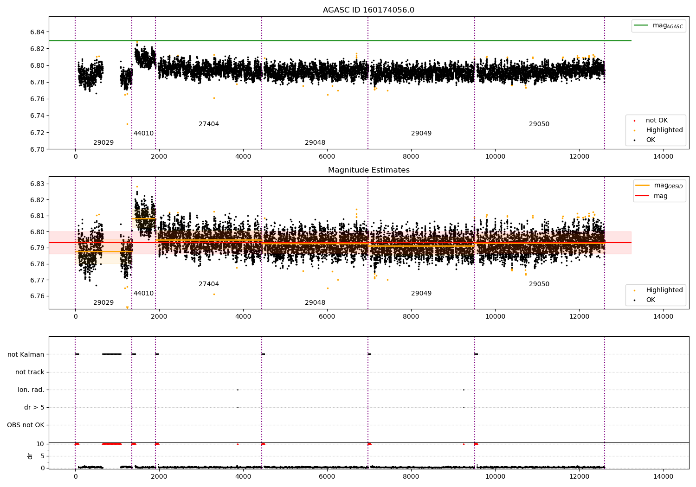The image size is (696, 487).
Task: Click the 'OBS not OK' axis label
Action: point(26,425)
